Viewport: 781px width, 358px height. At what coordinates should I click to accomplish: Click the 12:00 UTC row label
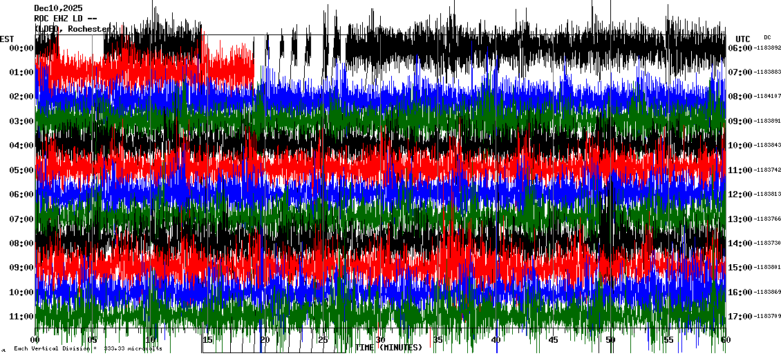coord(739,195)
